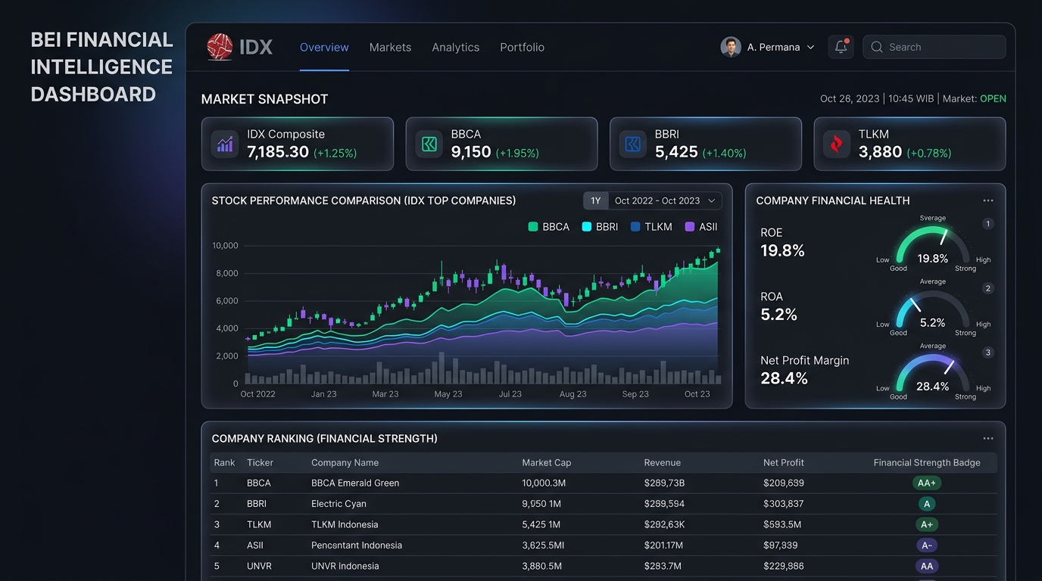Screen dimensions: 1042x581
Task: Click the Net Profit Margin gauge
Action: 933,374
